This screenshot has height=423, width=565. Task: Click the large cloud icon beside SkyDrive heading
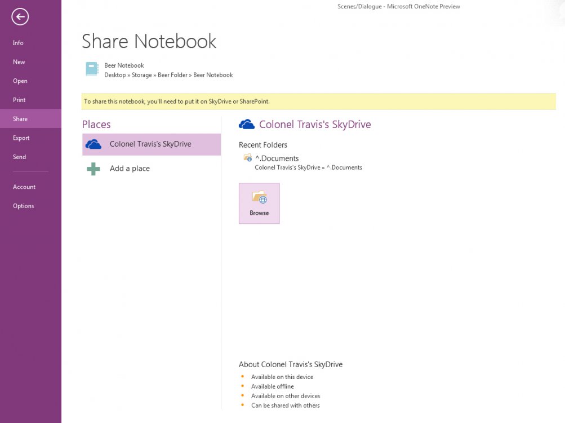247,125
